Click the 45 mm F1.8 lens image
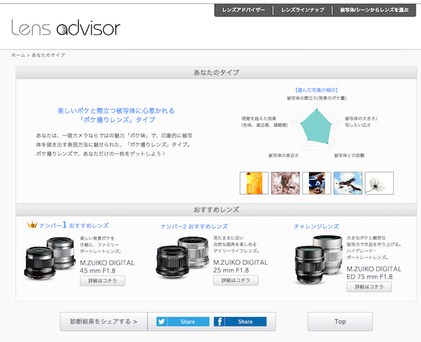 50,258
